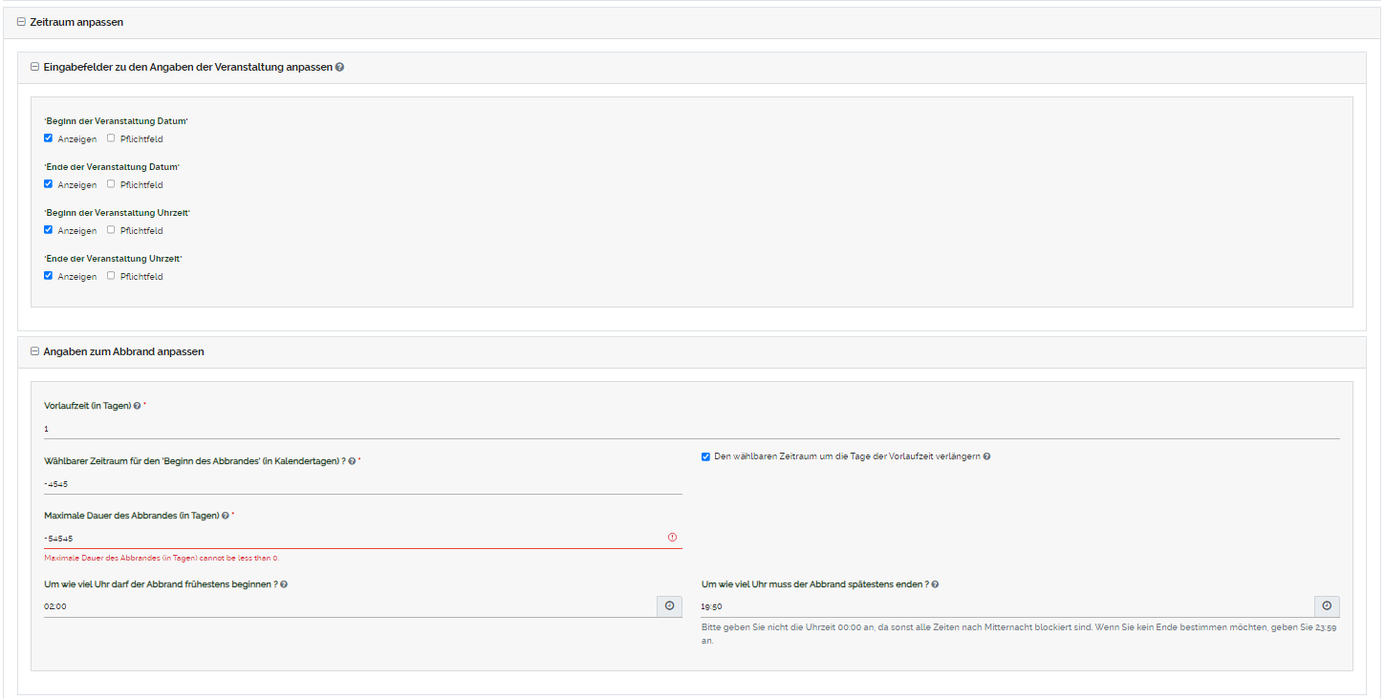Collapse Angaben zum Abbrand anpassen section

[34, 351]
